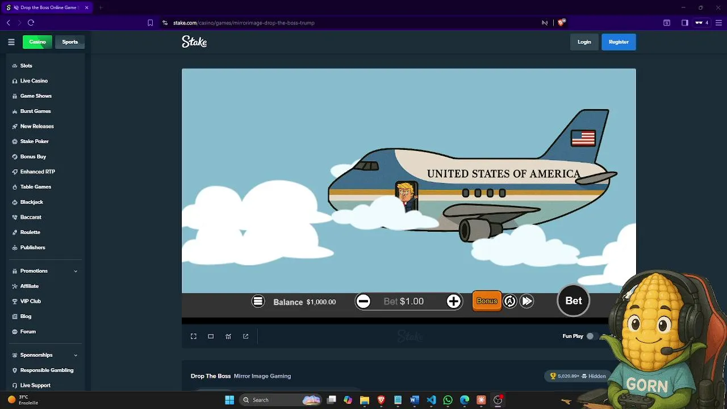Expand the Promotions chevron

click(76, 271)
